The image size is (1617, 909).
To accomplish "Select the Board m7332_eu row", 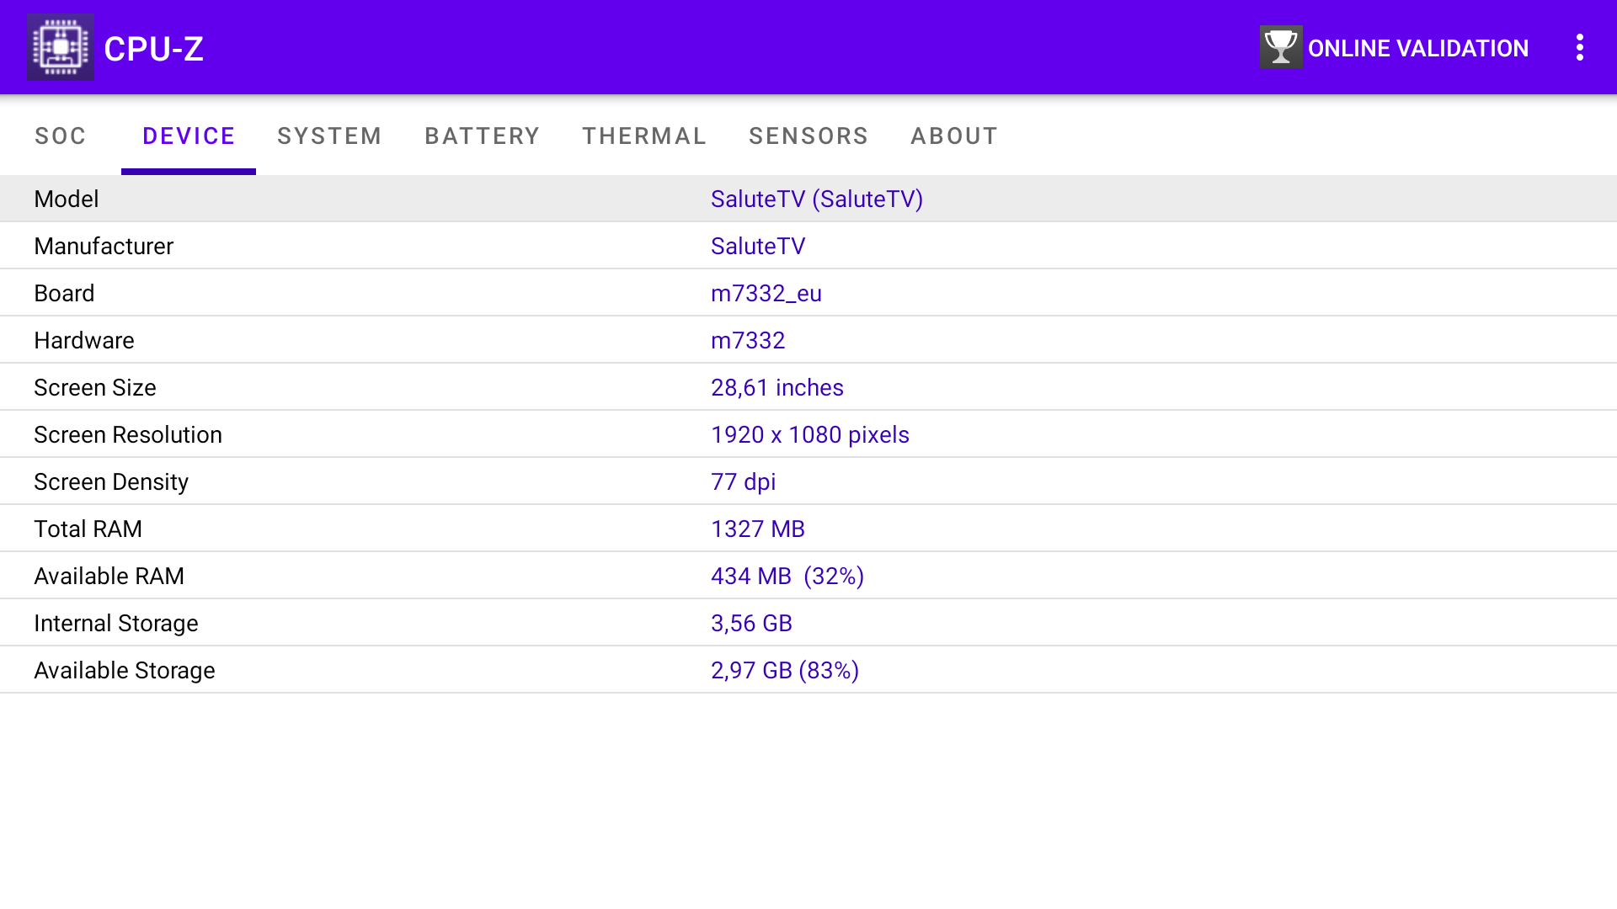I will [808, 293].
